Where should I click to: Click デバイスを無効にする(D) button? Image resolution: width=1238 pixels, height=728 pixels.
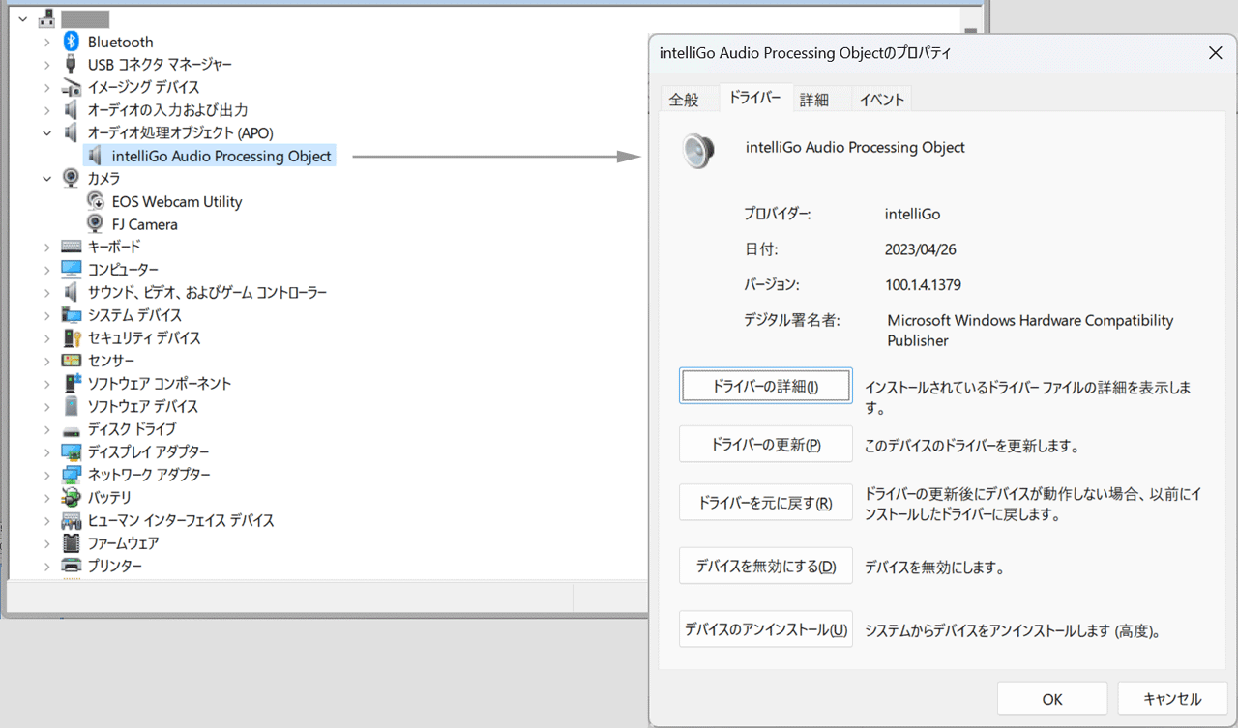click(766, 567)
